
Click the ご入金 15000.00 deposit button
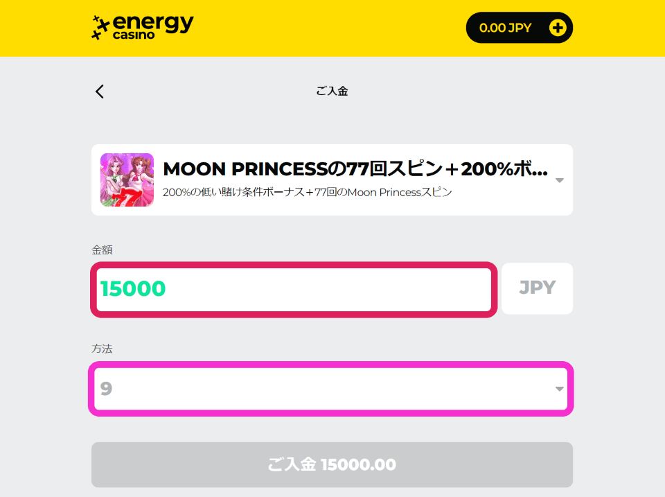pos(332,464)
